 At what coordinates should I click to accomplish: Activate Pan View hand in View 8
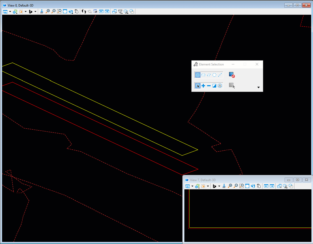pos(77,12)
